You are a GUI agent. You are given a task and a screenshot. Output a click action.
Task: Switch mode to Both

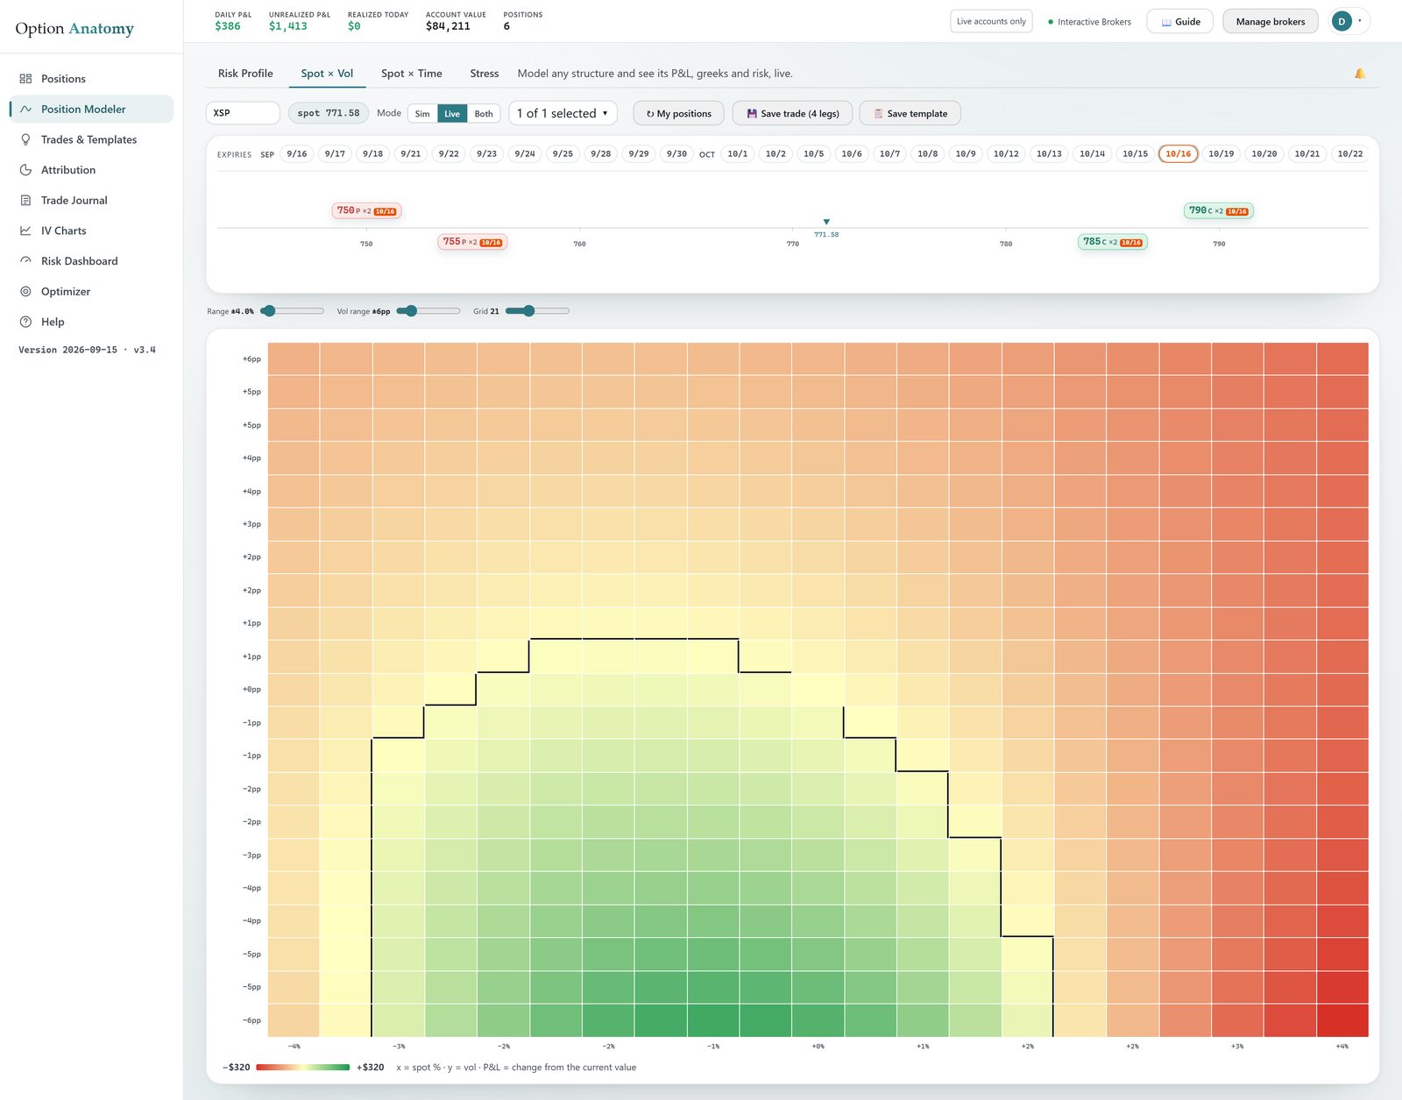point(484,114)
